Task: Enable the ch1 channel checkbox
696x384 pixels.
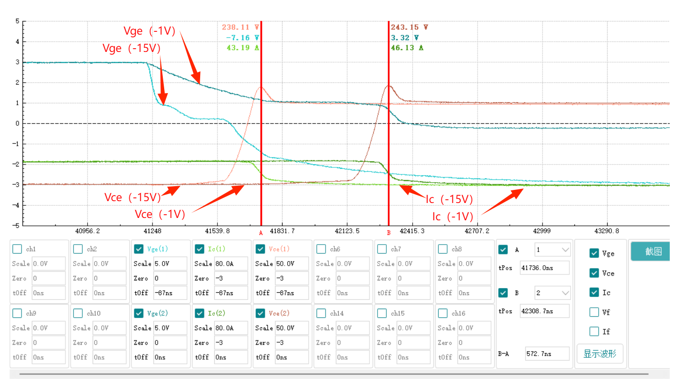Action: point(17,249)
